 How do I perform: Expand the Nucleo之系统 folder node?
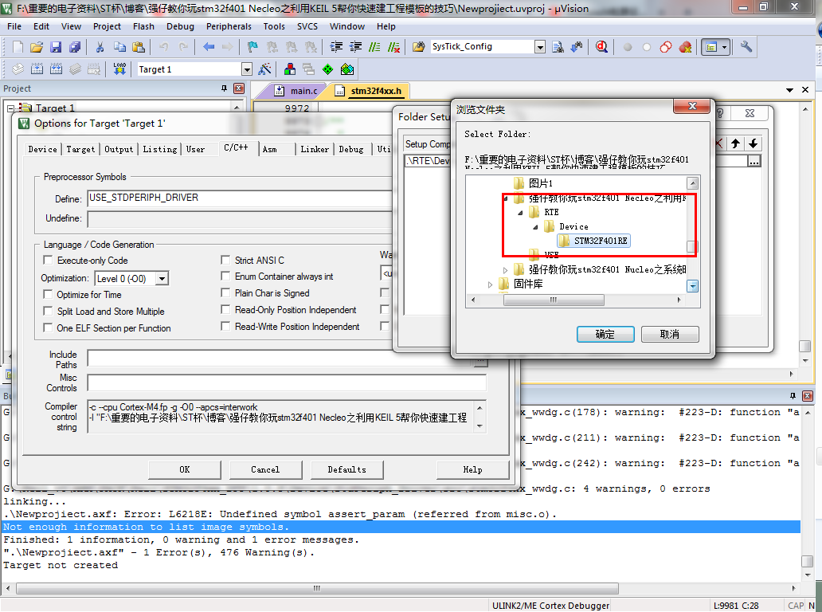[x=505, y=270]
